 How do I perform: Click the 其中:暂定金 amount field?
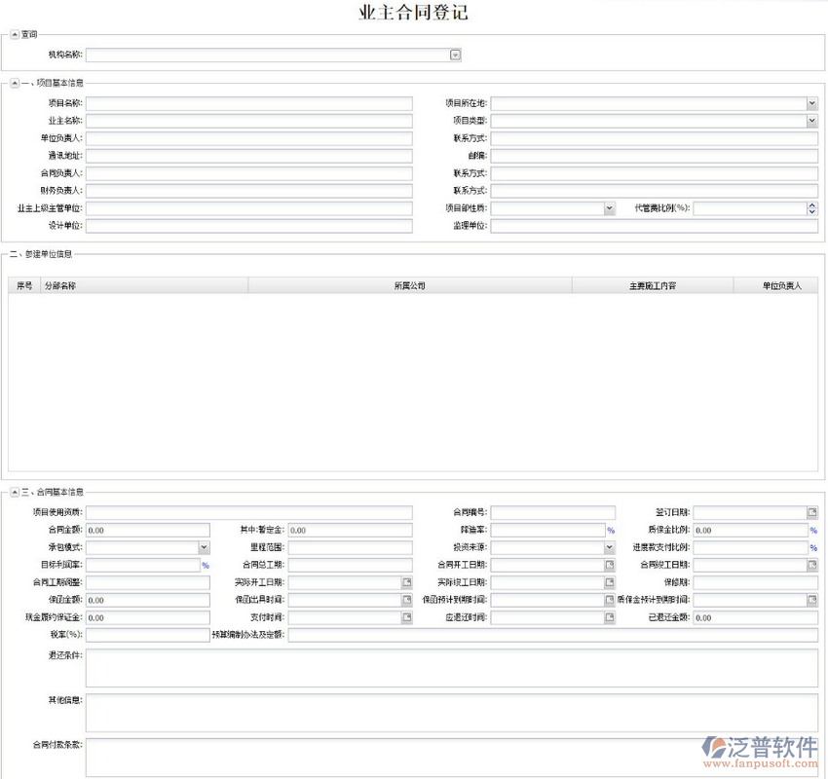[350, 530]
